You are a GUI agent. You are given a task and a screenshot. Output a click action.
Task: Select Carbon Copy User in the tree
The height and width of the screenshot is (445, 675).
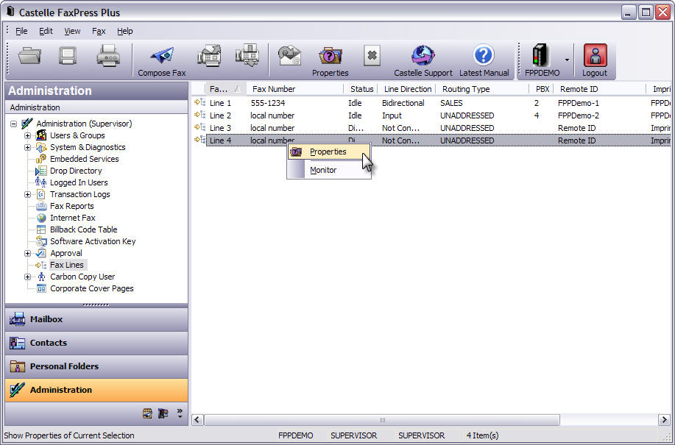tap(82, 277)
